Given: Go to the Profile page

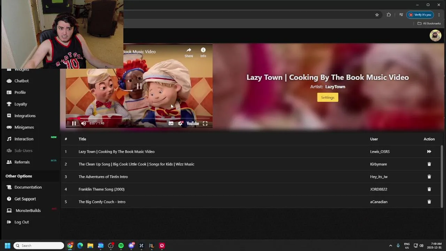Looking at the screenshot, I should tap(20, 92).
